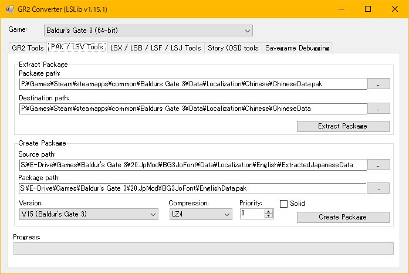Minimize the GR2 Converter window
The width and height of the screenshot is (409, 274).
pyautogui.click(x=342, y=9)
